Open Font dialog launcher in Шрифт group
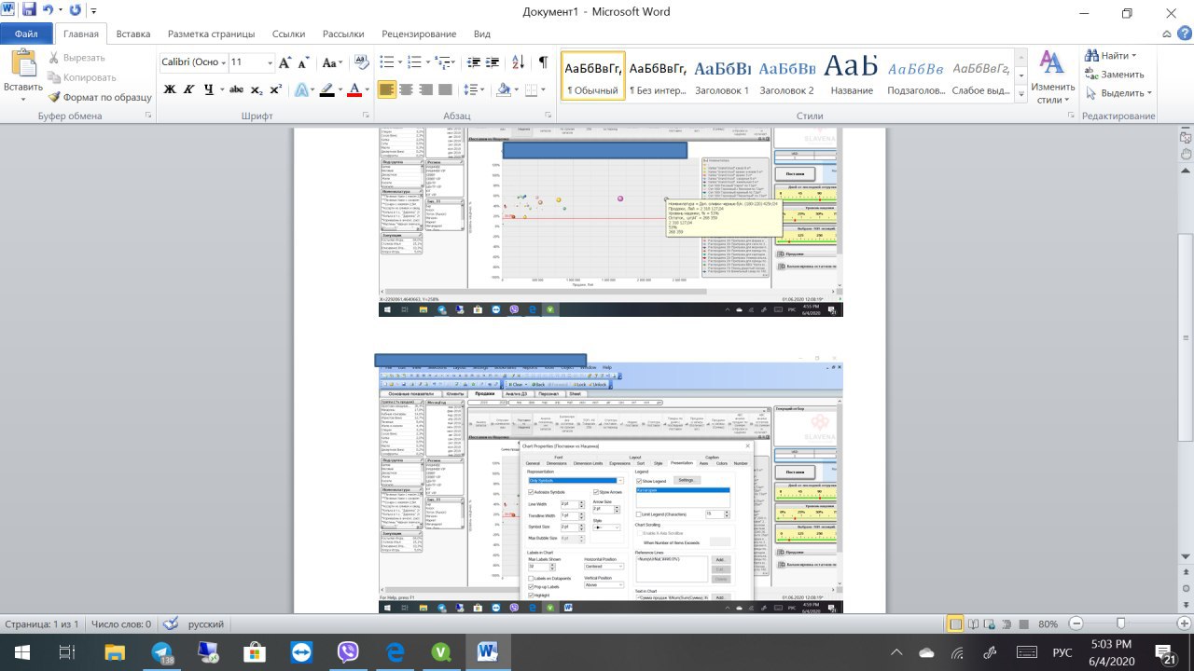Image resolution: width=1194 pixels, height=671 pixels. click(367, 116)
